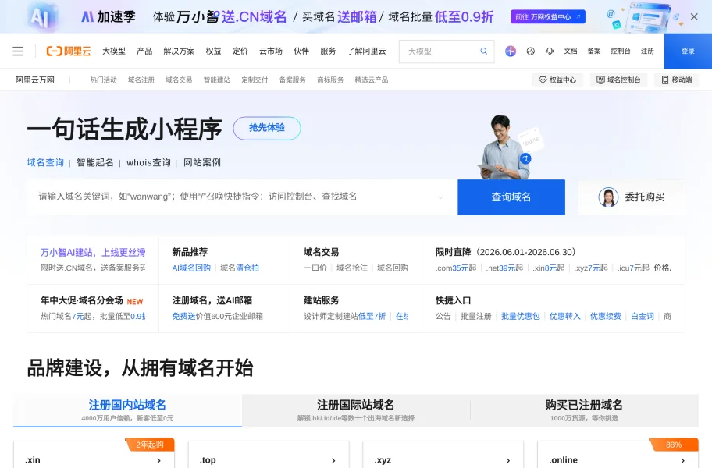Click 万小智AI建站,上线更丝滑 heading
Screen dimensions: 712x468
pyautogui.click(x=93, y=252)
